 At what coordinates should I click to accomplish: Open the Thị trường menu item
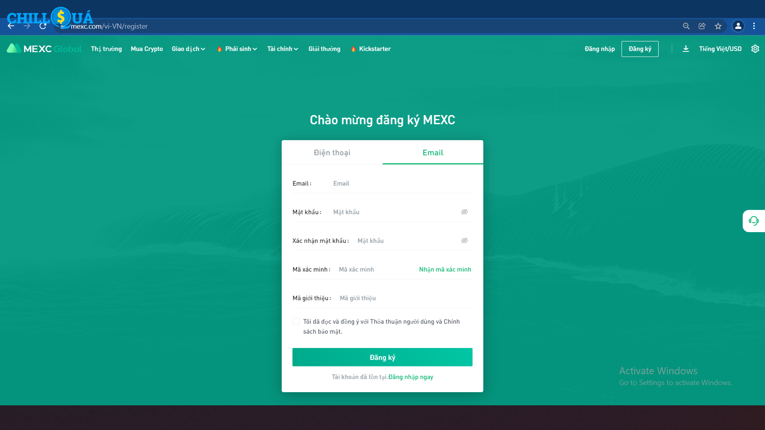pyautogui.click(x=106, y=49)
